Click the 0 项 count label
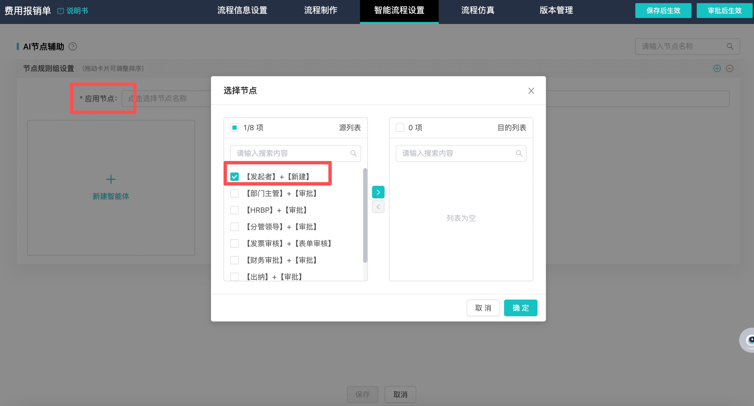Image resolution: width=754 pixels, height=406 pixels. click(415, 128)
